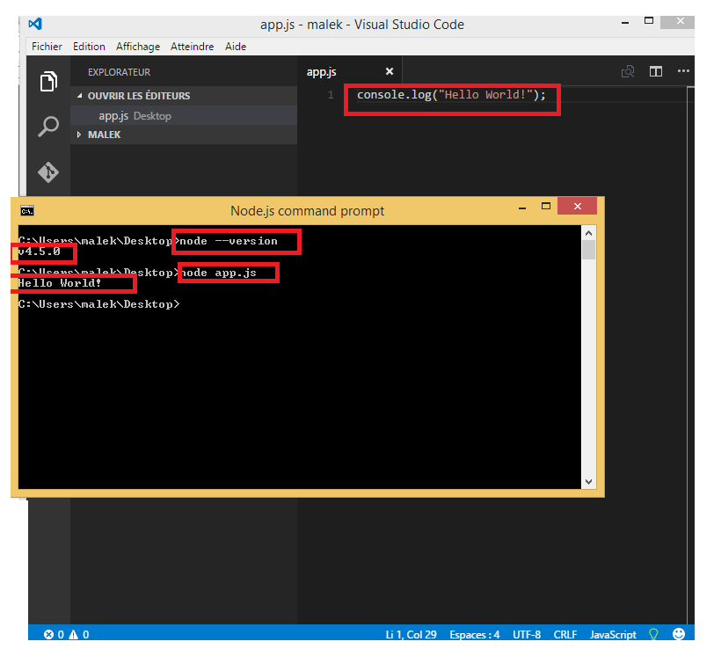Close the Node.js command prompt window
This screenshot has height=649, width=714.
click(x=577, y=206)
